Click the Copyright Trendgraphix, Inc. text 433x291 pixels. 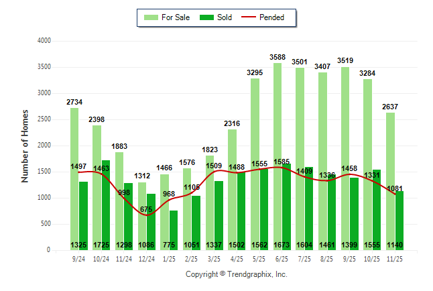click(x=236, y=274)
